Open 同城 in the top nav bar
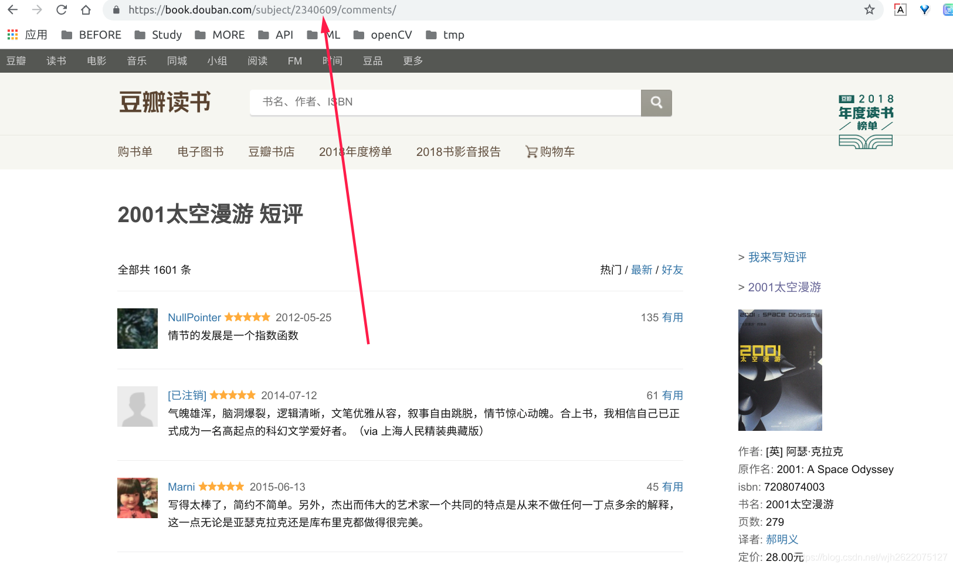The width and height of the screenshot is (953, 568). (x=177, y=61)
